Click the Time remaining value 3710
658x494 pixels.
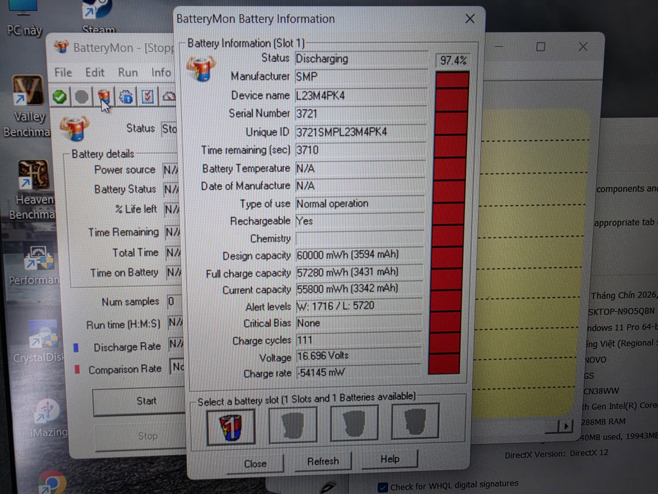pyautogui.click(x=361, y=150)
